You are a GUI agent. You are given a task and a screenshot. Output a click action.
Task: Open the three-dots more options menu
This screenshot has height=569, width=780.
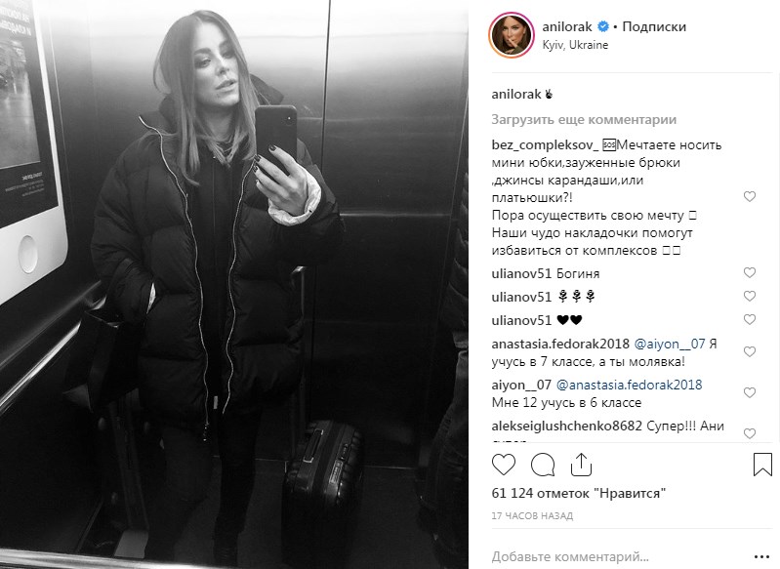761,557
